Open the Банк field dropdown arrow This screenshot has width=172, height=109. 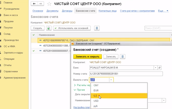click(x=155, y=68)
